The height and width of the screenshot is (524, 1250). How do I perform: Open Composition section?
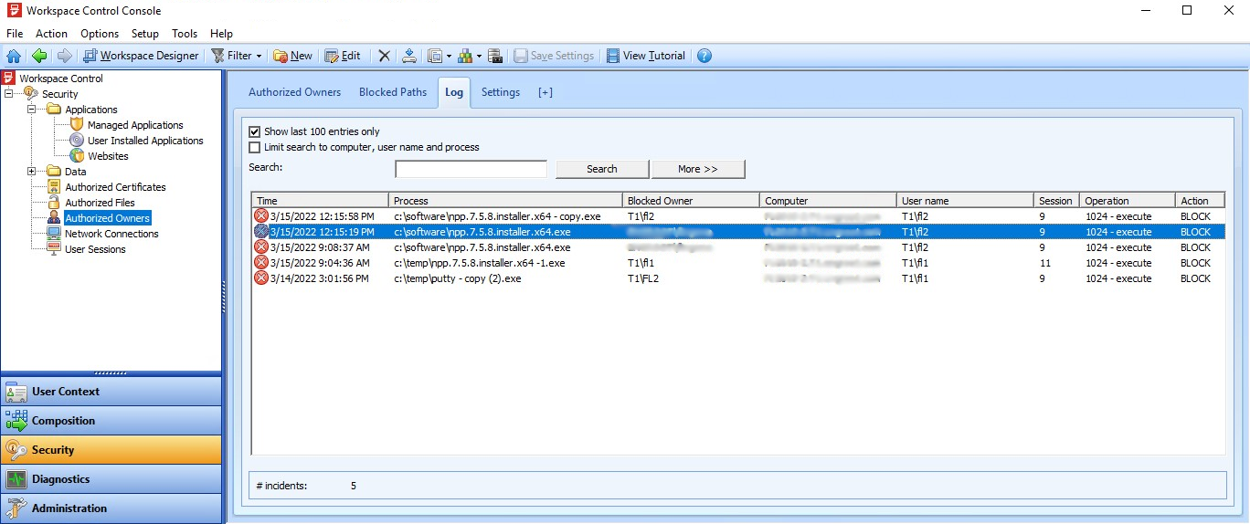coord(111,421)
